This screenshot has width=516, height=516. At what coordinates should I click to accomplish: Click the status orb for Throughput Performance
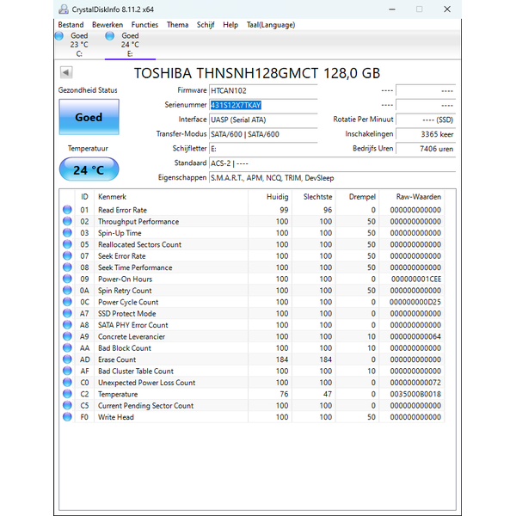point(67,221)
